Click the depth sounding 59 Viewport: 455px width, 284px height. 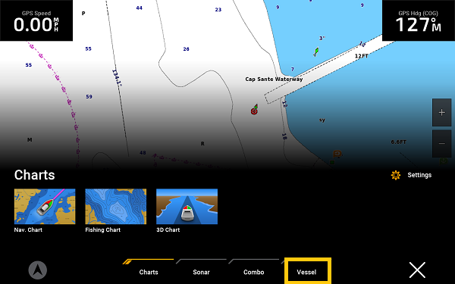89,97
